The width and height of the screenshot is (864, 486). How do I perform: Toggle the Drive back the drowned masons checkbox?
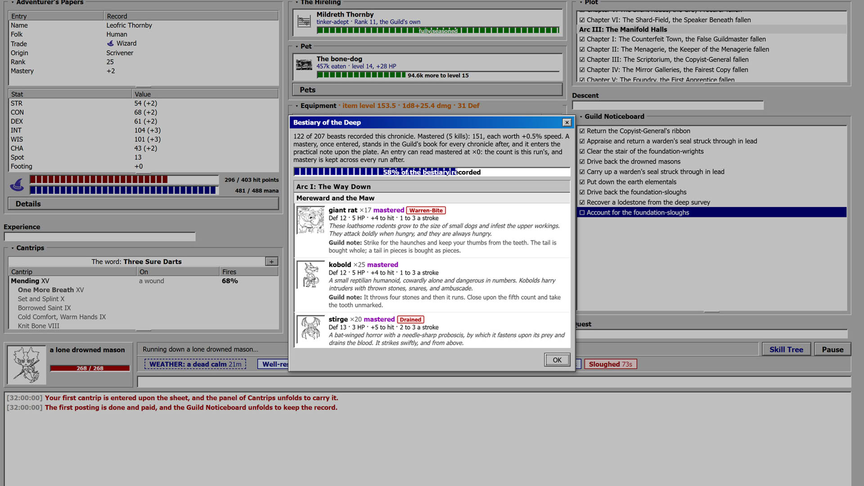(582, 162)
